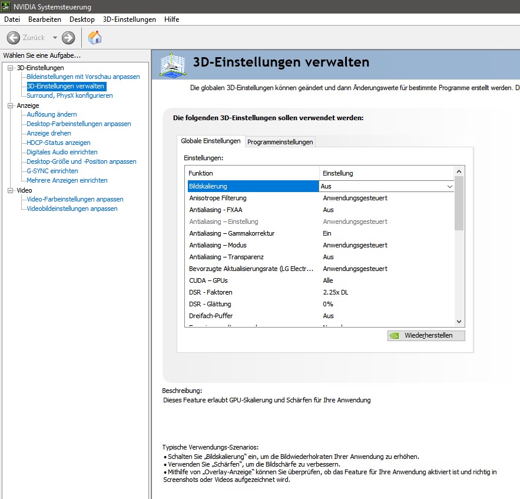Select 3D-Einstellungen verwalten in the tree
This screenshot has width=520, height=499.
[x=66, y=86]
